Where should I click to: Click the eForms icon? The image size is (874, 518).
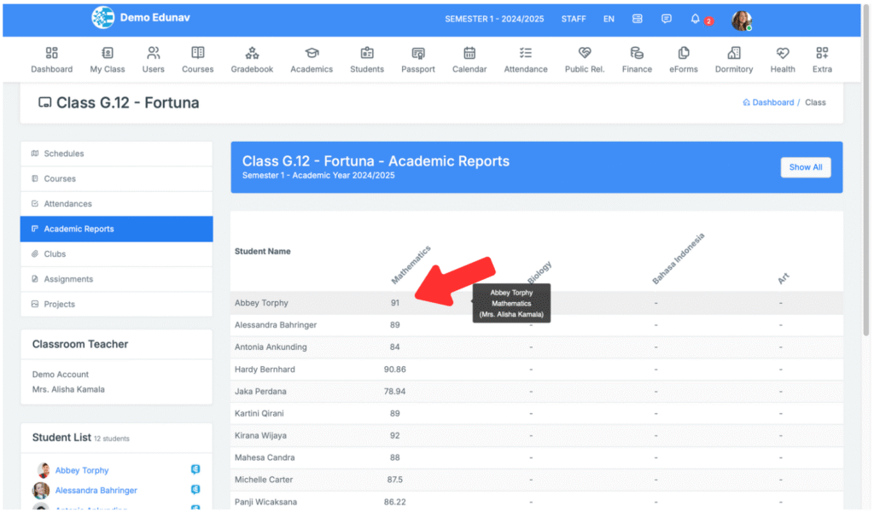coord(684,53)
